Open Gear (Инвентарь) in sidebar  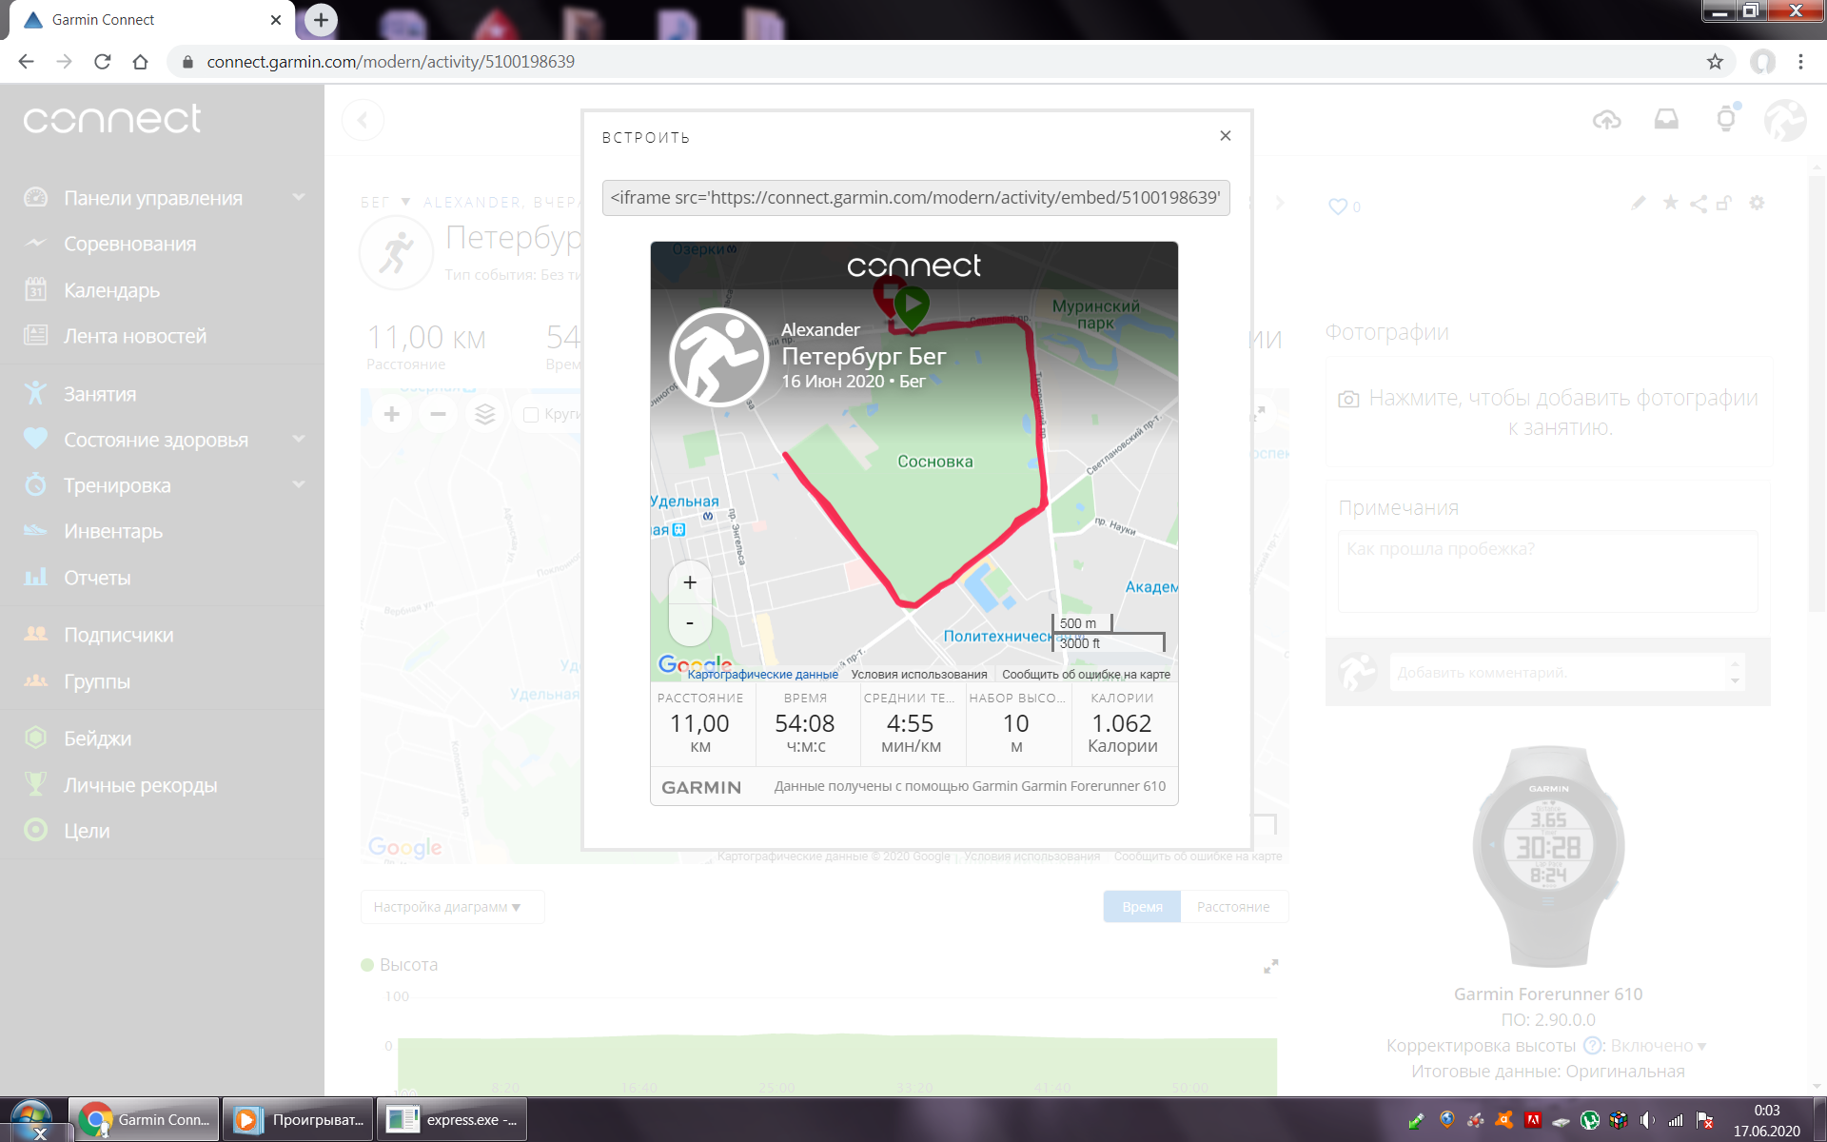113,531
